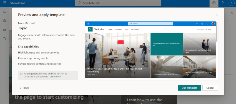
Task: Click the Cancel button
Action: [x=210, y=88]
